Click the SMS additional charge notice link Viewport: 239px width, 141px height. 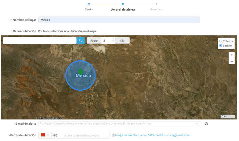point(153,135)
